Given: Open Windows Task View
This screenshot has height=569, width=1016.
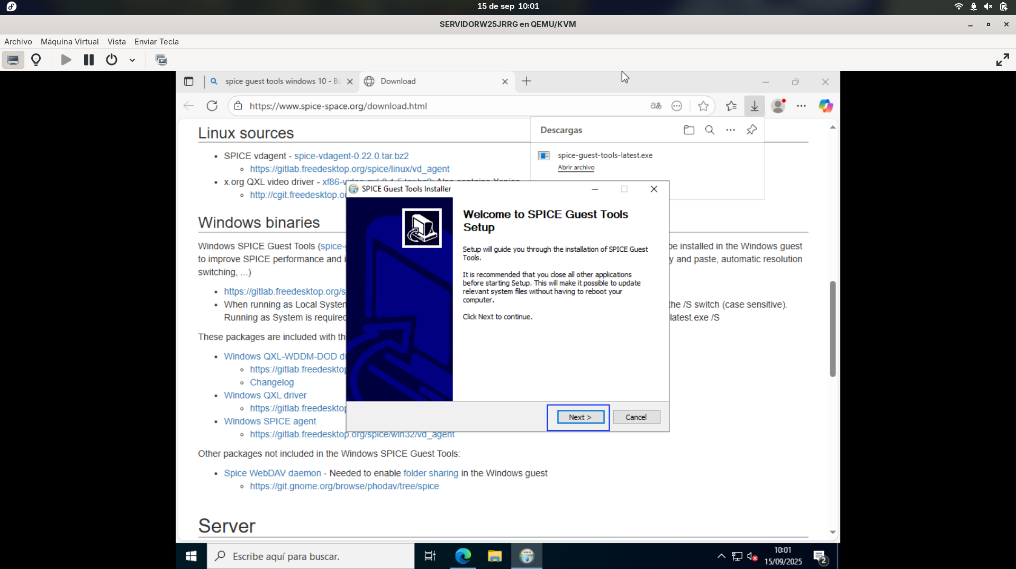Looking at the screenshot, I should point(430,556).
